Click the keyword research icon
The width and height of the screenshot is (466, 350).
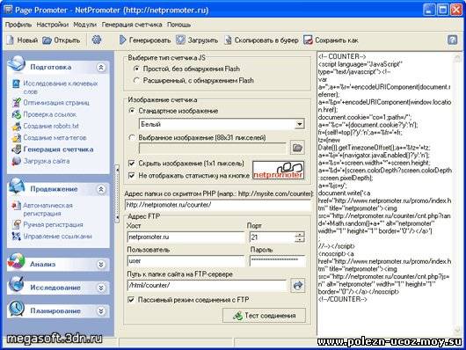tap(16, 84)
